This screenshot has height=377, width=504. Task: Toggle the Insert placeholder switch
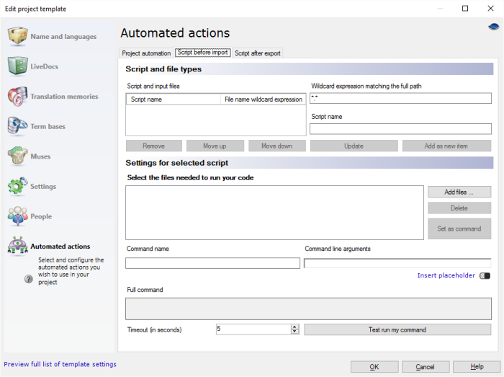pyautogui.click(x=485, y=275)
